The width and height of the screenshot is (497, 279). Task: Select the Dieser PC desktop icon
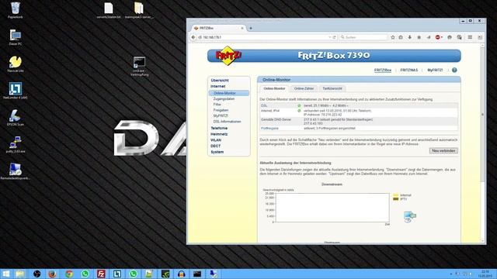(16, 37)
